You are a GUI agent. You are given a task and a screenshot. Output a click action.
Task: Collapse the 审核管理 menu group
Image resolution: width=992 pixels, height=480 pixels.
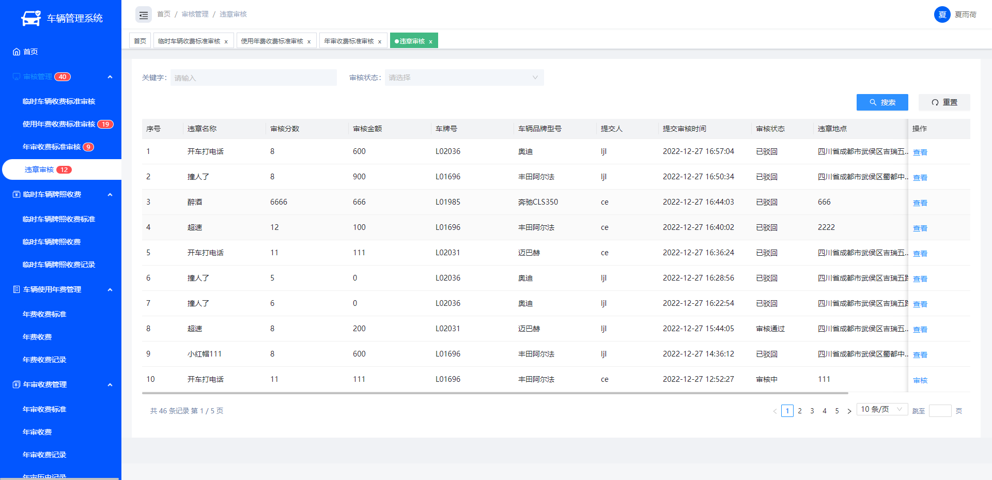[x=110, y=77]
